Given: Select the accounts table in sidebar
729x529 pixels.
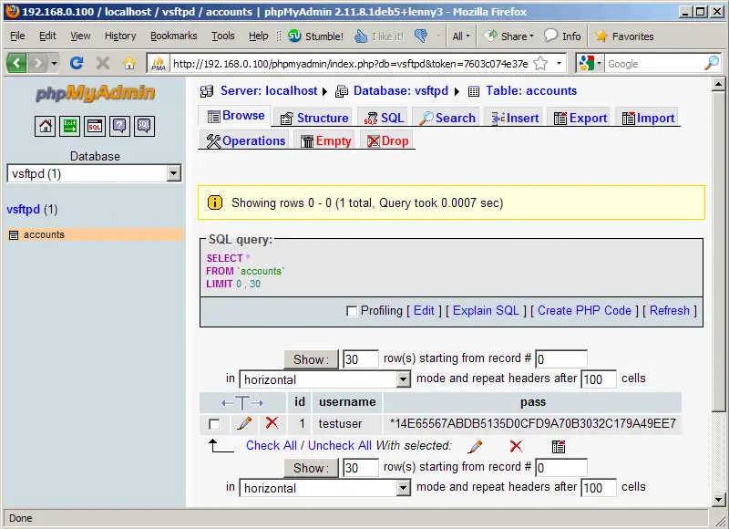Looking at the screenshot, I should point(44,234).
